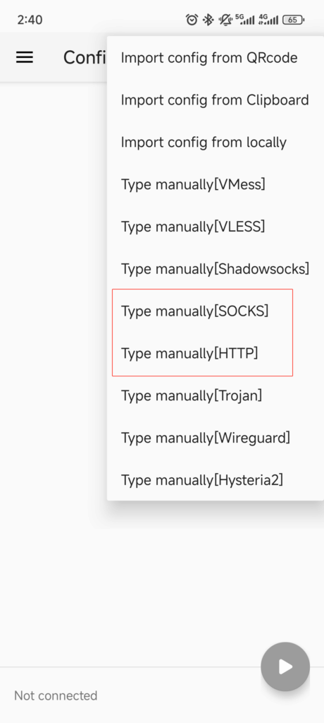Viewport: 324px width, 723px height.
Task: Select Import config from Clipboard
Action: (x=216, y=100)
